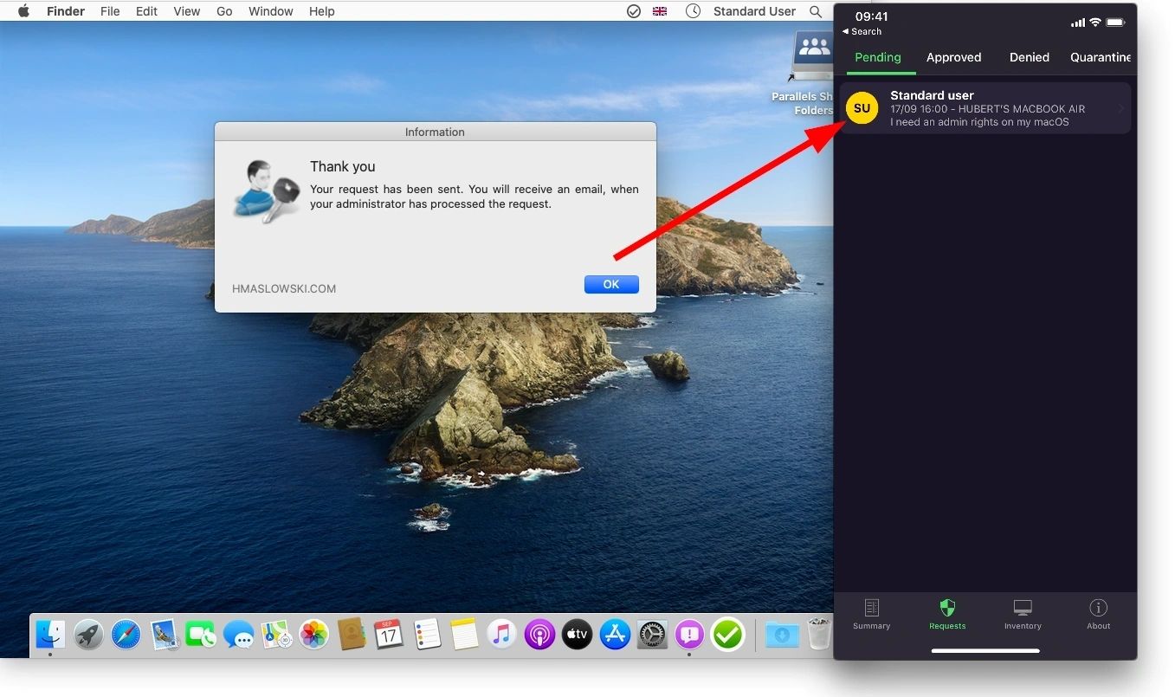Screen dimensions: 1175x697
Task: Open Reminders in the Dock
Action: click(427, 635)
